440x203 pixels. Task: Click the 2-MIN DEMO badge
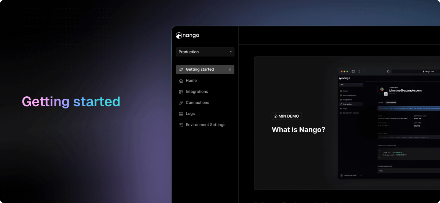tap(287, 116)
